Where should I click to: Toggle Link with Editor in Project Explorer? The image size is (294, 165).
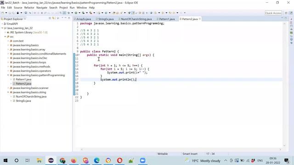53,18
